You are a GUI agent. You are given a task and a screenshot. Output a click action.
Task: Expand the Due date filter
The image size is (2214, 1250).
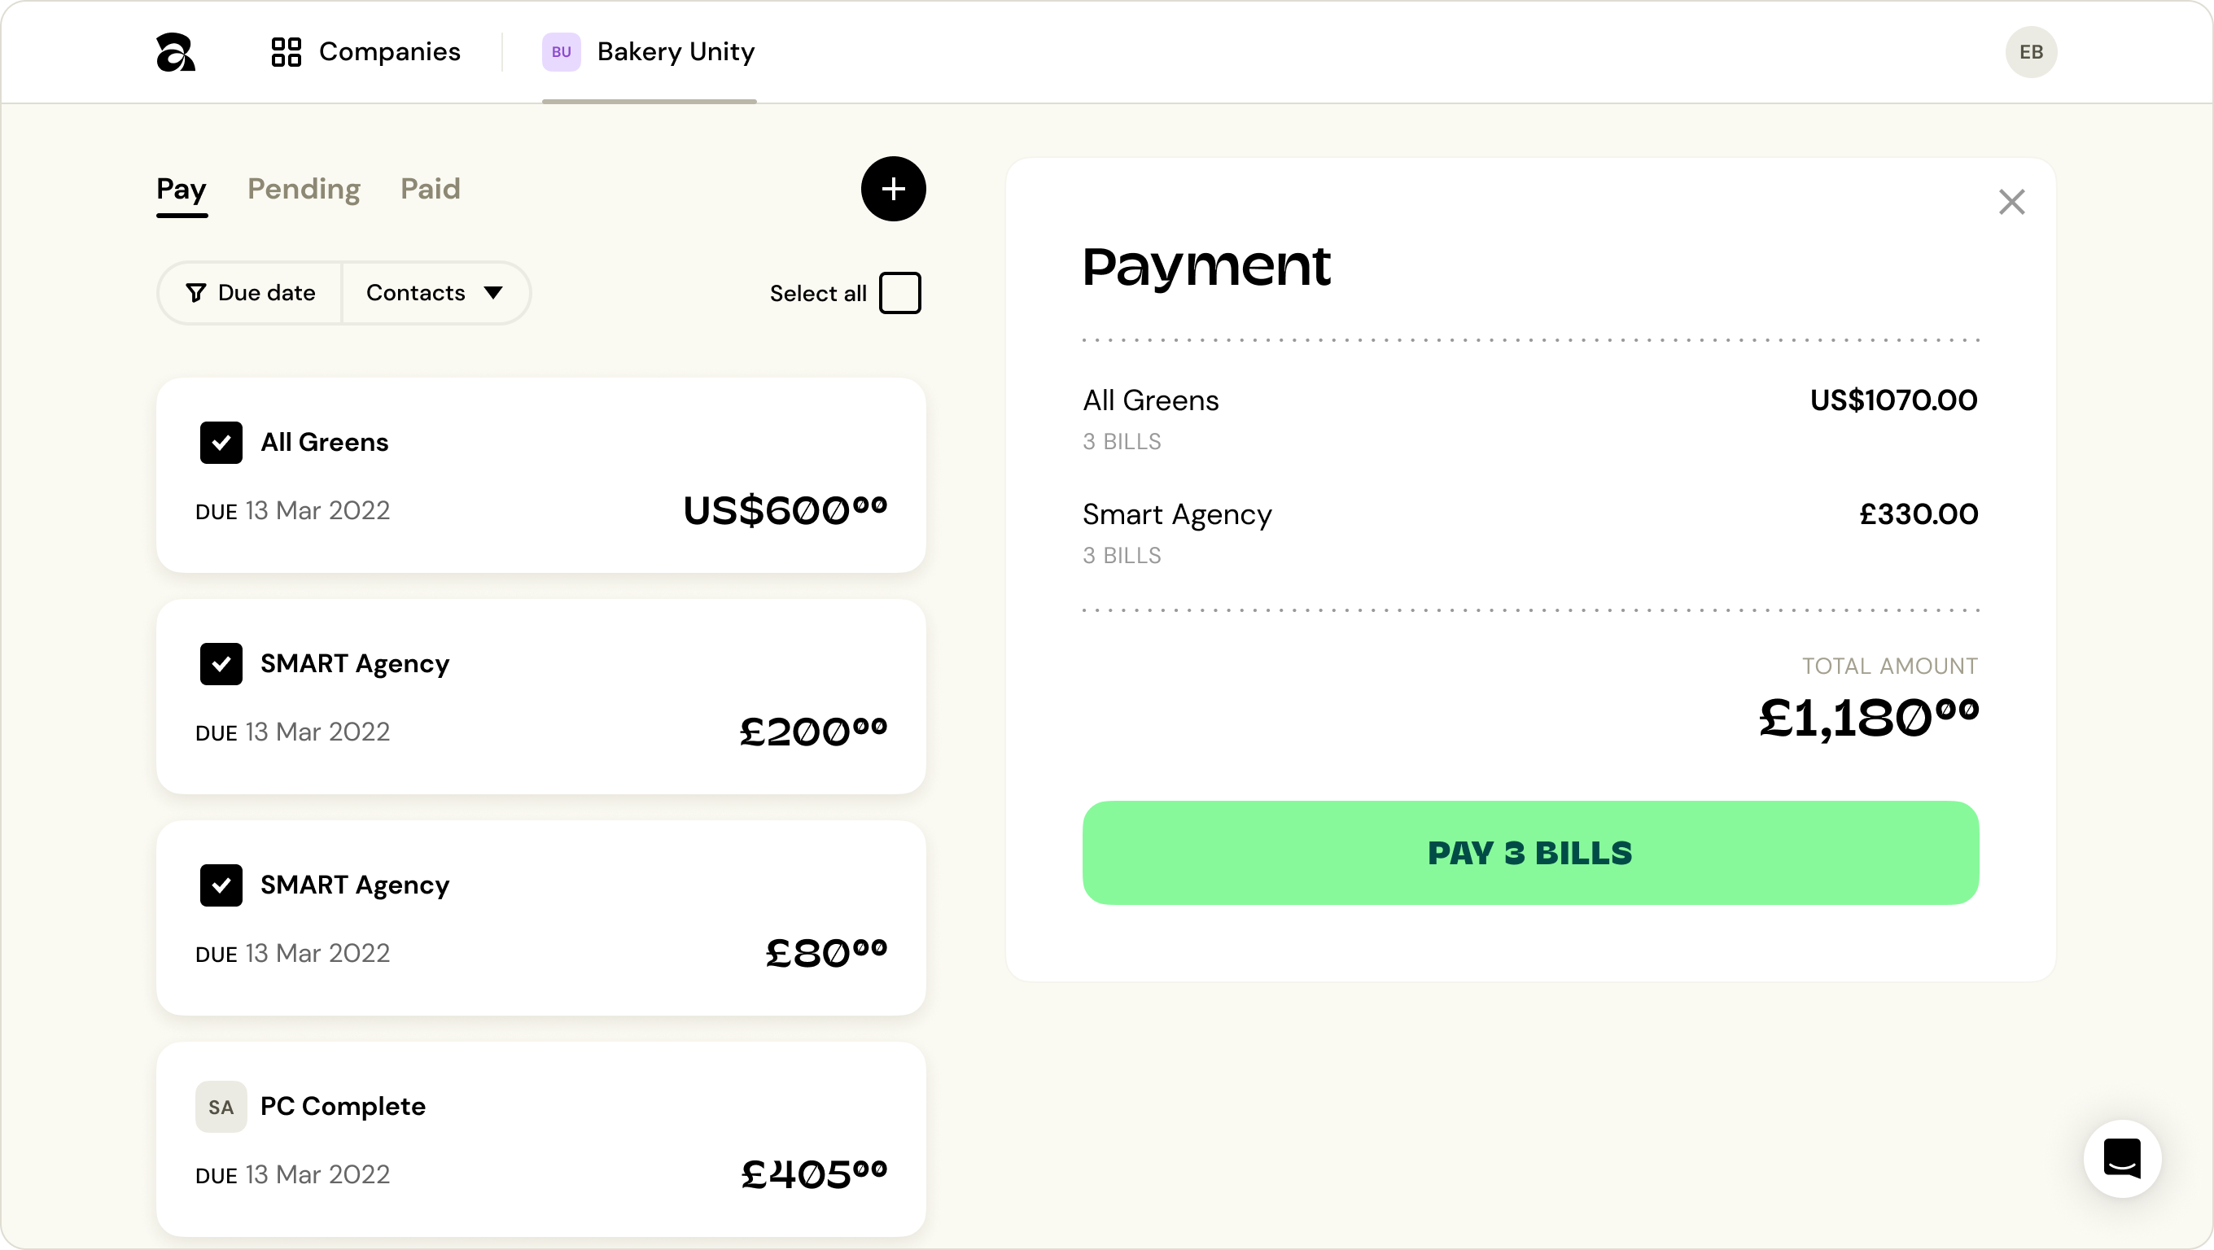[250, 293]
